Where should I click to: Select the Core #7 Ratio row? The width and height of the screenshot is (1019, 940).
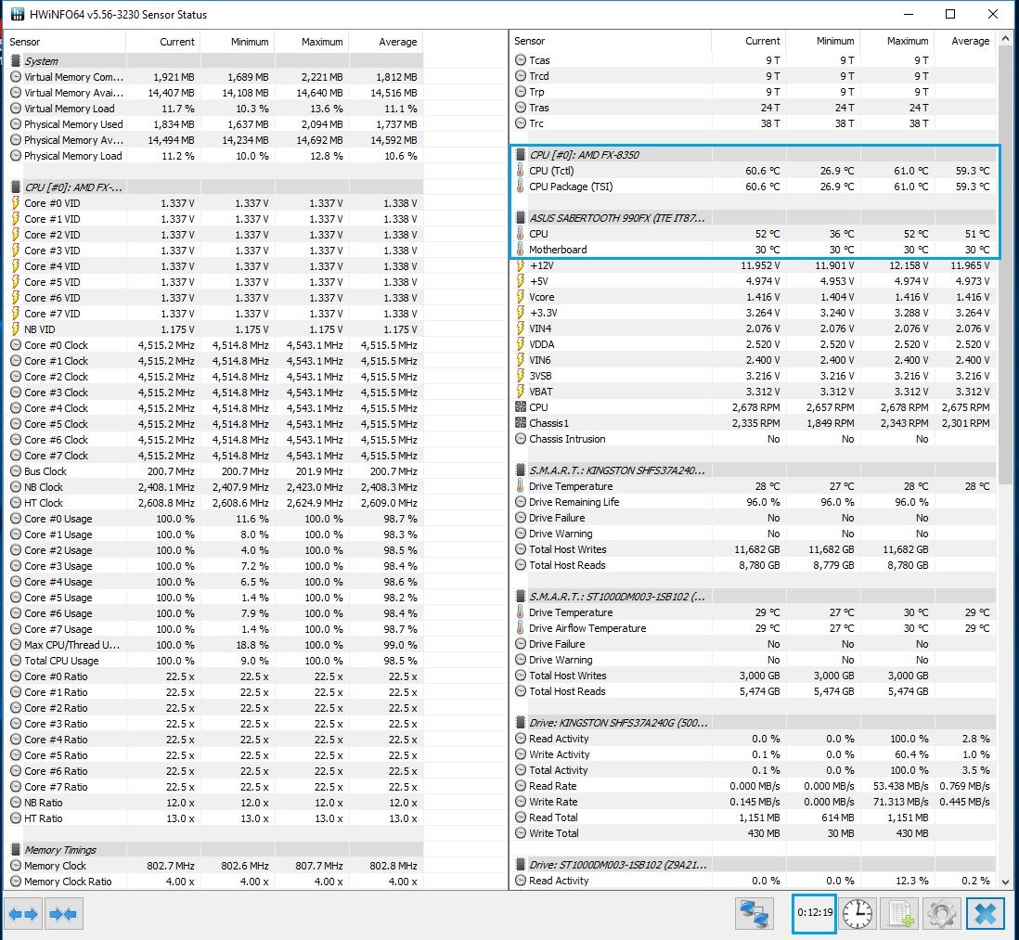(216, 787)
